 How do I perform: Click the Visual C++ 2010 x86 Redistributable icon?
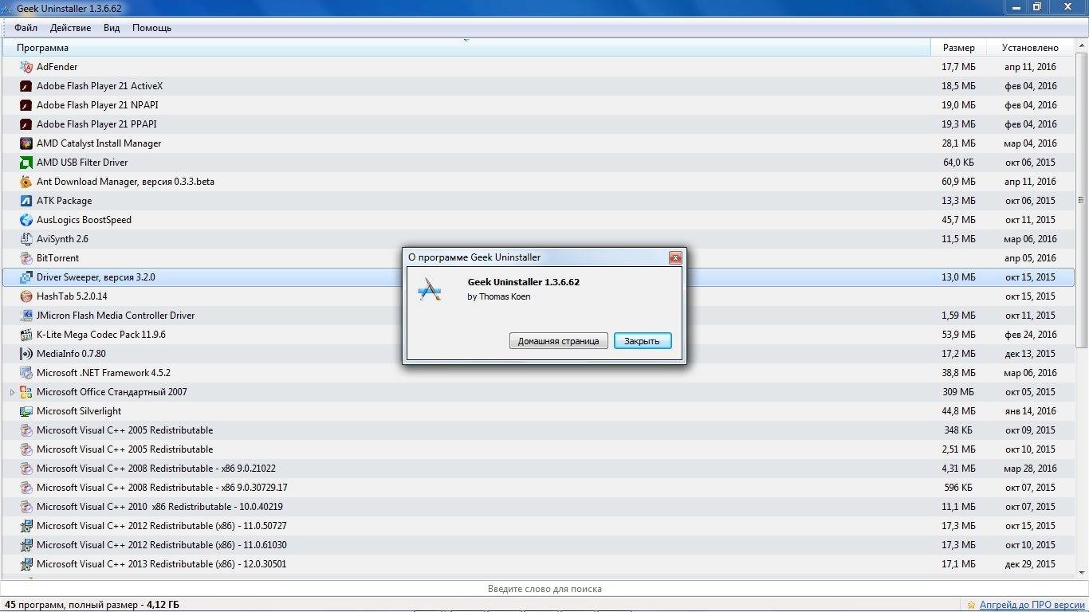coord(26,507)
